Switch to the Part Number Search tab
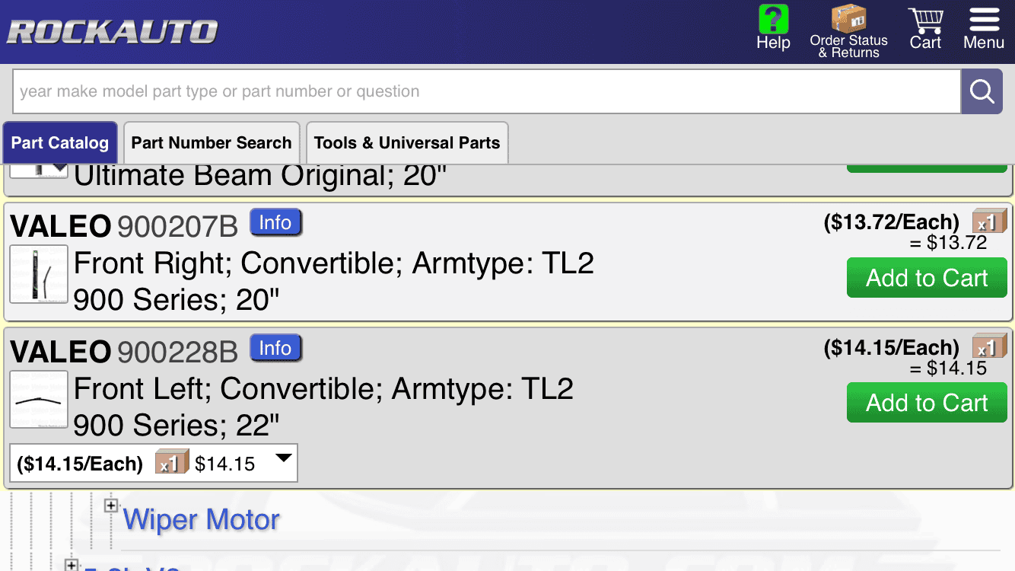This screenshot has width=1015, height=571. [212, 143]
